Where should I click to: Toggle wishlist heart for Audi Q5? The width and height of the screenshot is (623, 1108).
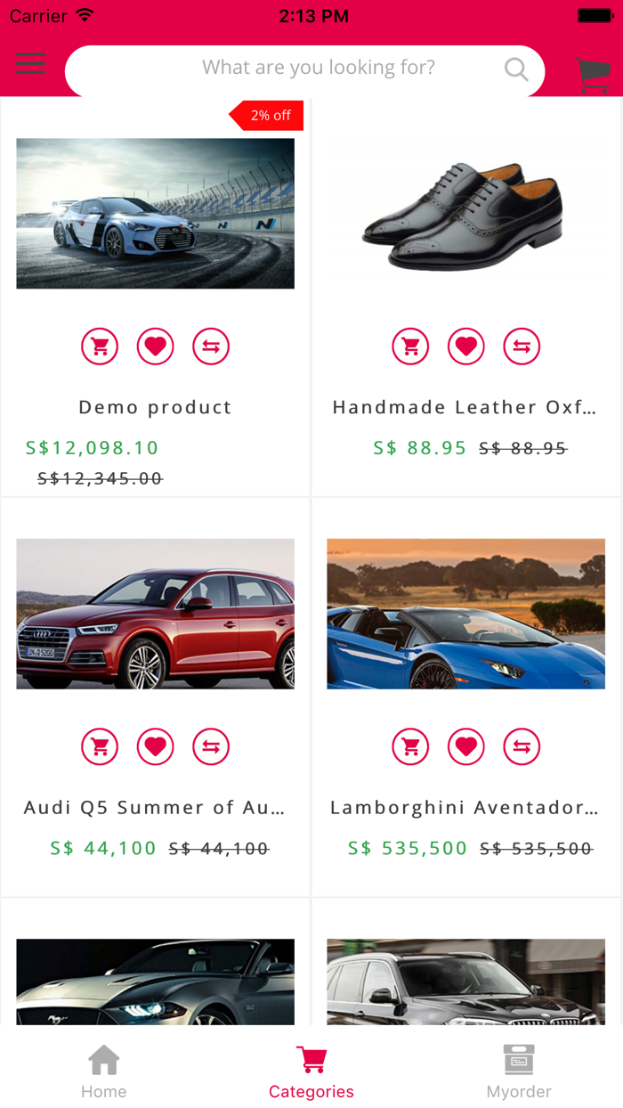click(156, 746)
